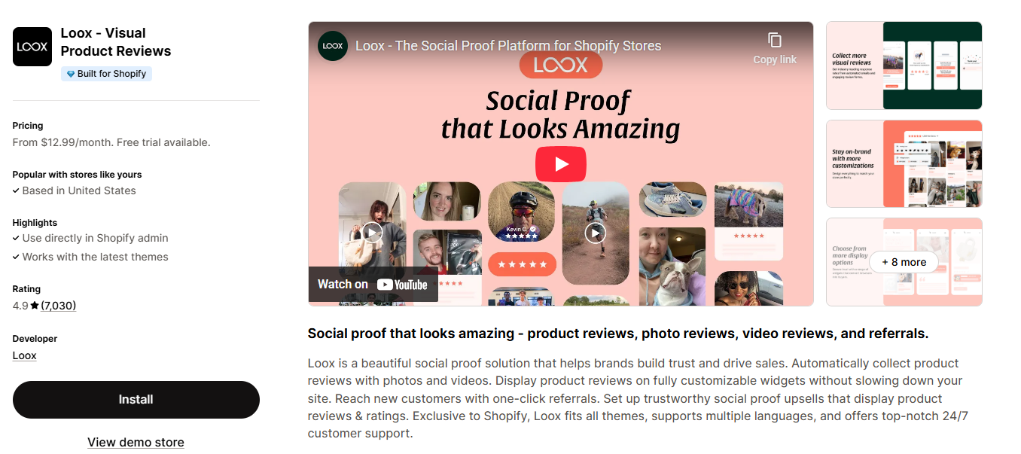The image size is (1021, 454).
Task: Click the play icon on trail runner clip
Action: pos(595,233)
